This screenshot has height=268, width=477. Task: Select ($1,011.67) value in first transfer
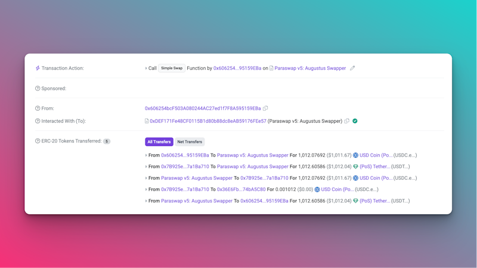coord(339,155)
